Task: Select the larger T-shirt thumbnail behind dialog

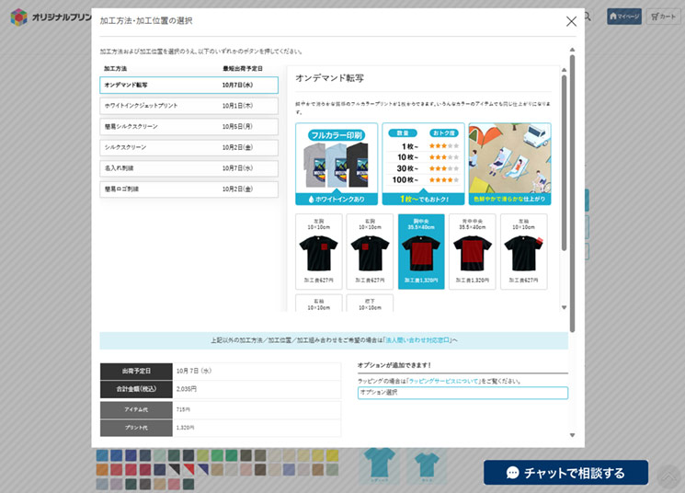Action: tap(380, 465)
